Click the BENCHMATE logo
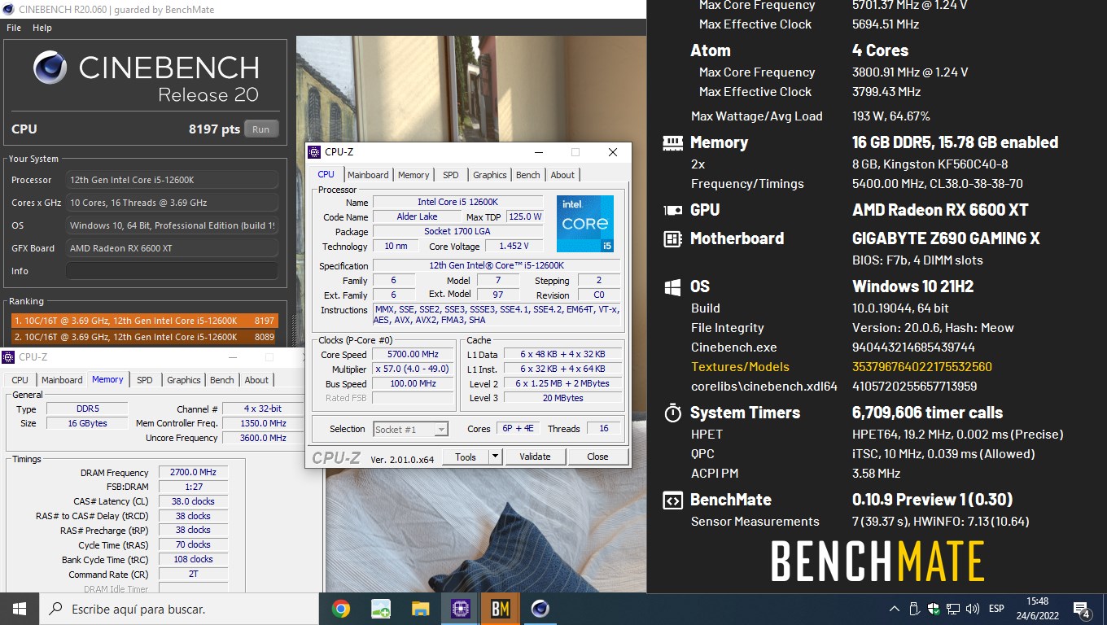 click(x=877, y=562)
